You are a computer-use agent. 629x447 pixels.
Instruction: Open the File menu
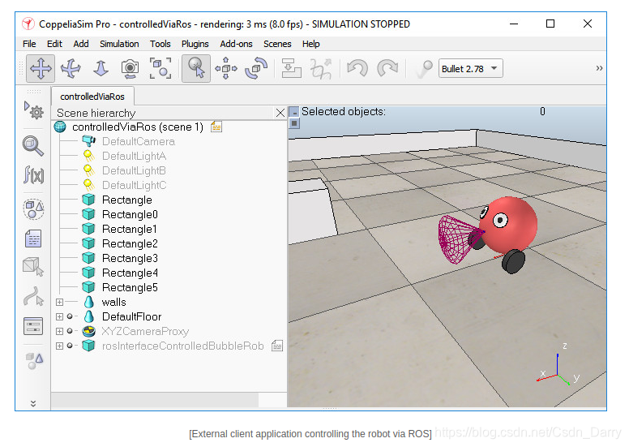29,44
